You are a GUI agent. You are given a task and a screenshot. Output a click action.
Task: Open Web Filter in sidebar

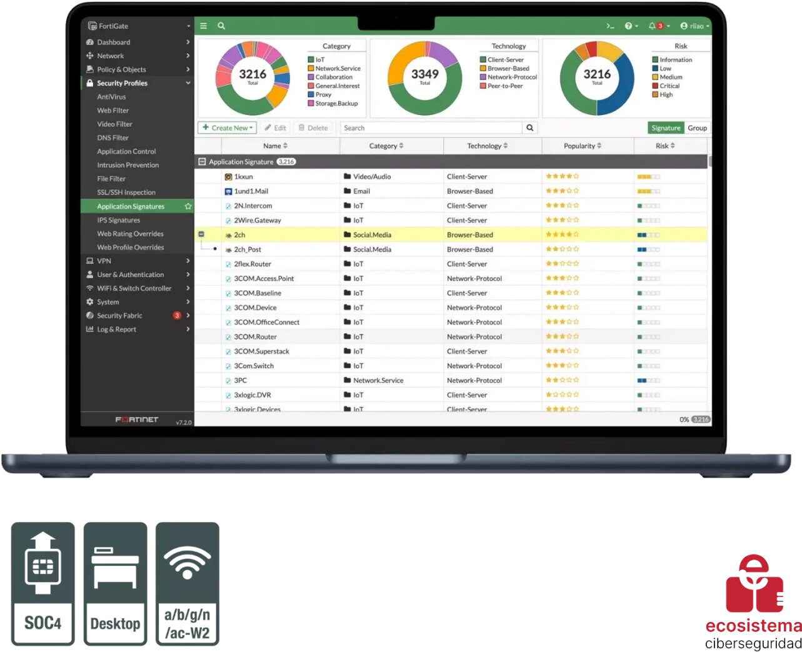(113, 111)
